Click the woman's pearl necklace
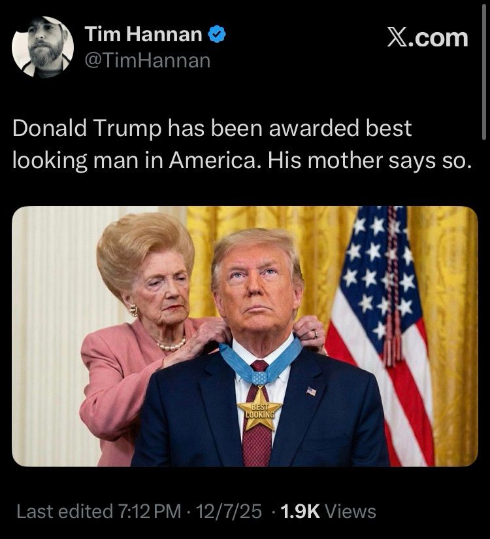The width and height of the screenshot is (490, 539). (x=171, y=345)
